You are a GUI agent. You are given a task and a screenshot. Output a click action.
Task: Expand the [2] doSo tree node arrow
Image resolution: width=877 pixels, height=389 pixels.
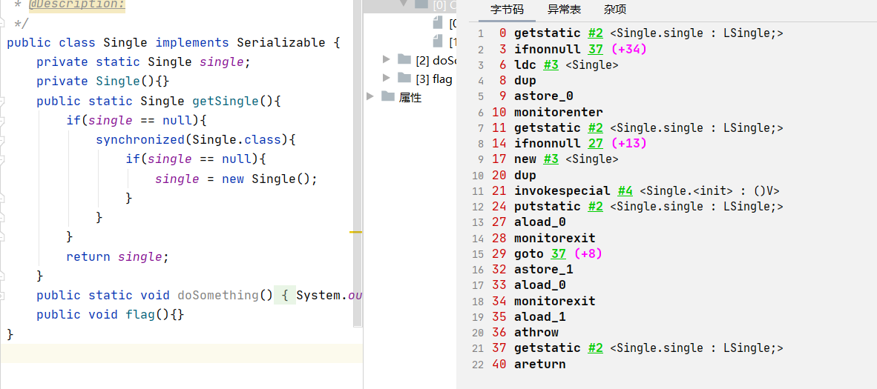(387, 59)
